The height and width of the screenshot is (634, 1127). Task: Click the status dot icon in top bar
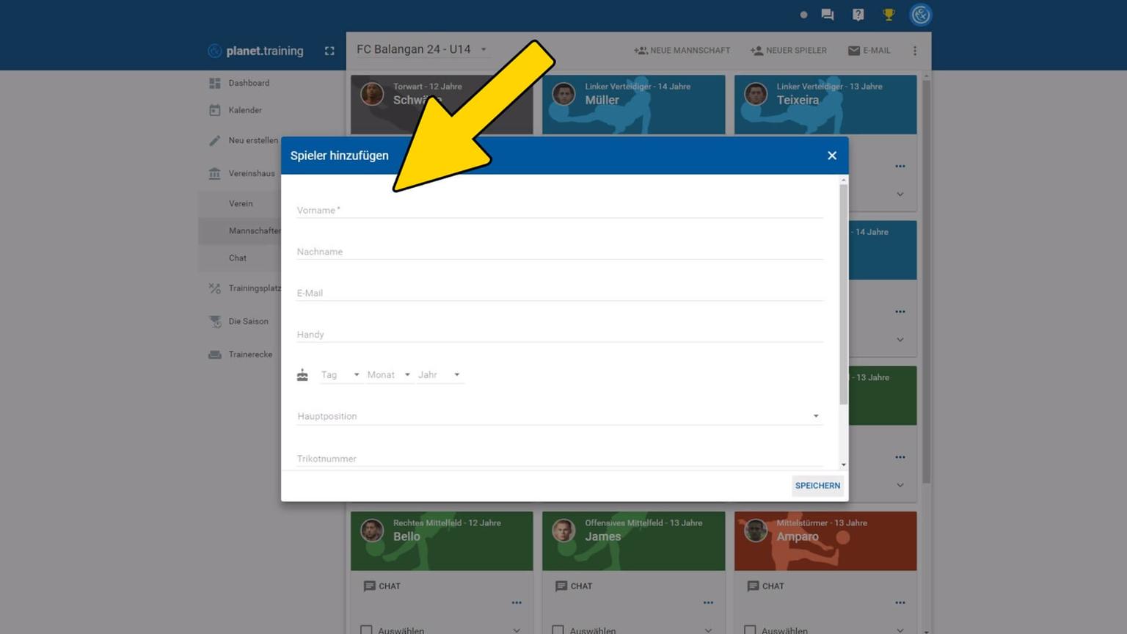(x=803, y=15)
